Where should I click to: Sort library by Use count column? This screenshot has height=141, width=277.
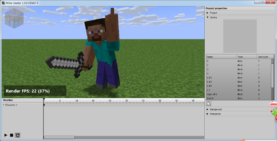click(x=265, y=57)
